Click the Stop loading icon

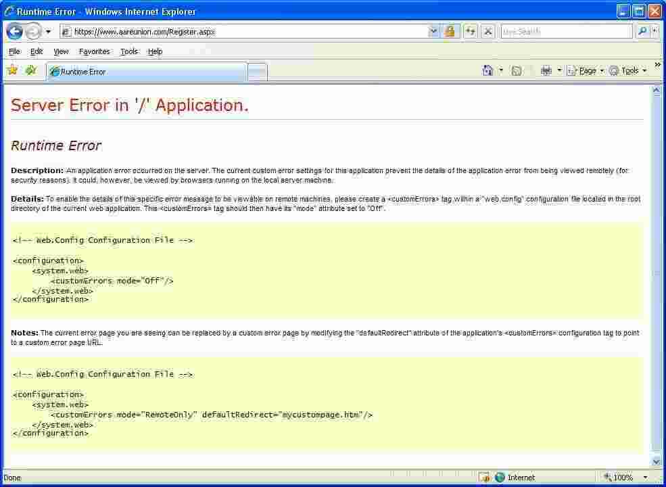[488, 31]
